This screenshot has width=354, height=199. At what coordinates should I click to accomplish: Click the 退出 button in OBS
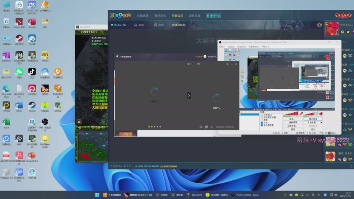pos(313,129)
